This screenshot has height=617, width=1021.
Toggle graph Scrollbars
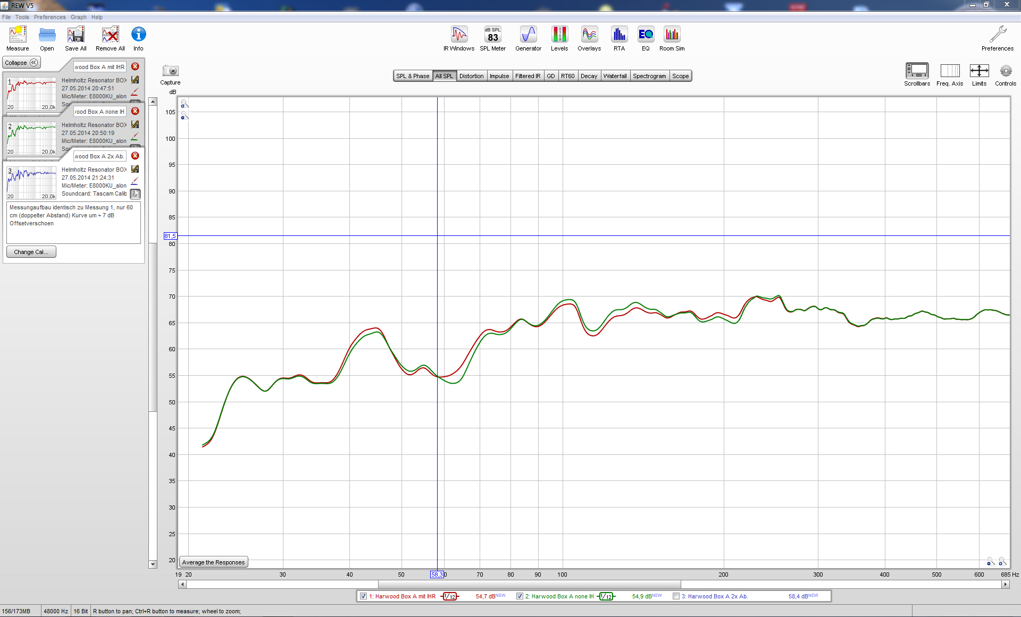[x=917, y=74]
